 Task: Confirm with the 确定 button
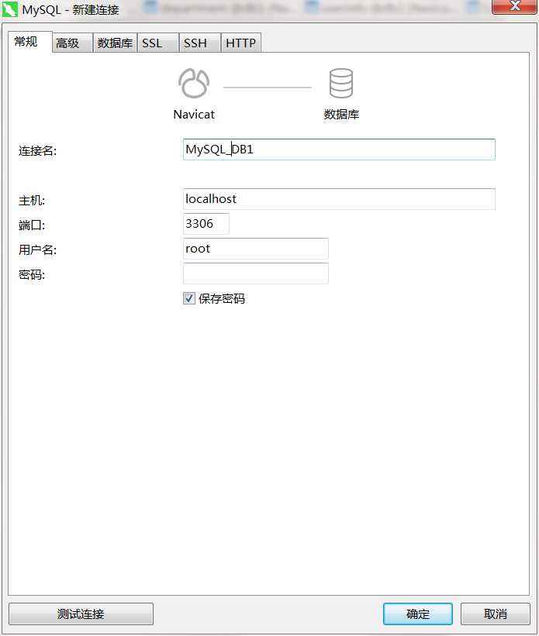tap(418, 614)
